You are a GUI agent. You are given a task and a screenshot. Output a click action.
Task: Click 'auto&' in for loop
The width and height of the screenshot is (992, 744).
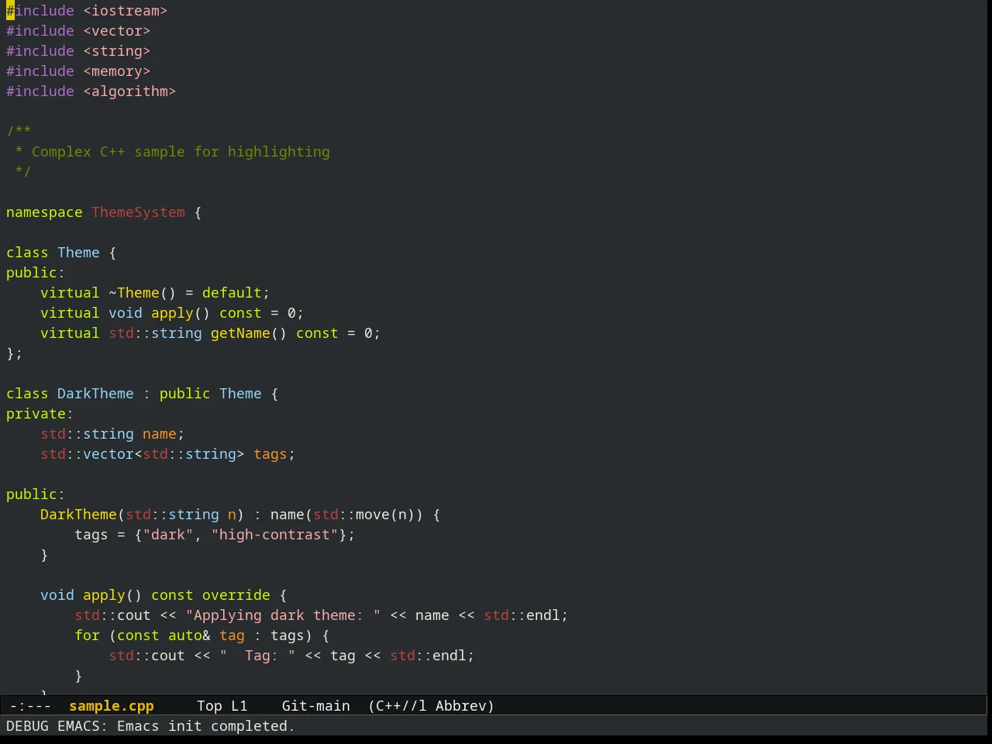(x=189, y=635)
